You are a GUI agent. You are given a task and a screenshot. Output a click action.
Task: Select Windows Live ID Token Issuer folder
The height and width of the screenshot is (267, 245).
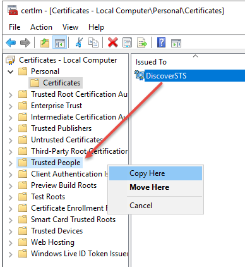(x=79, y=254)
